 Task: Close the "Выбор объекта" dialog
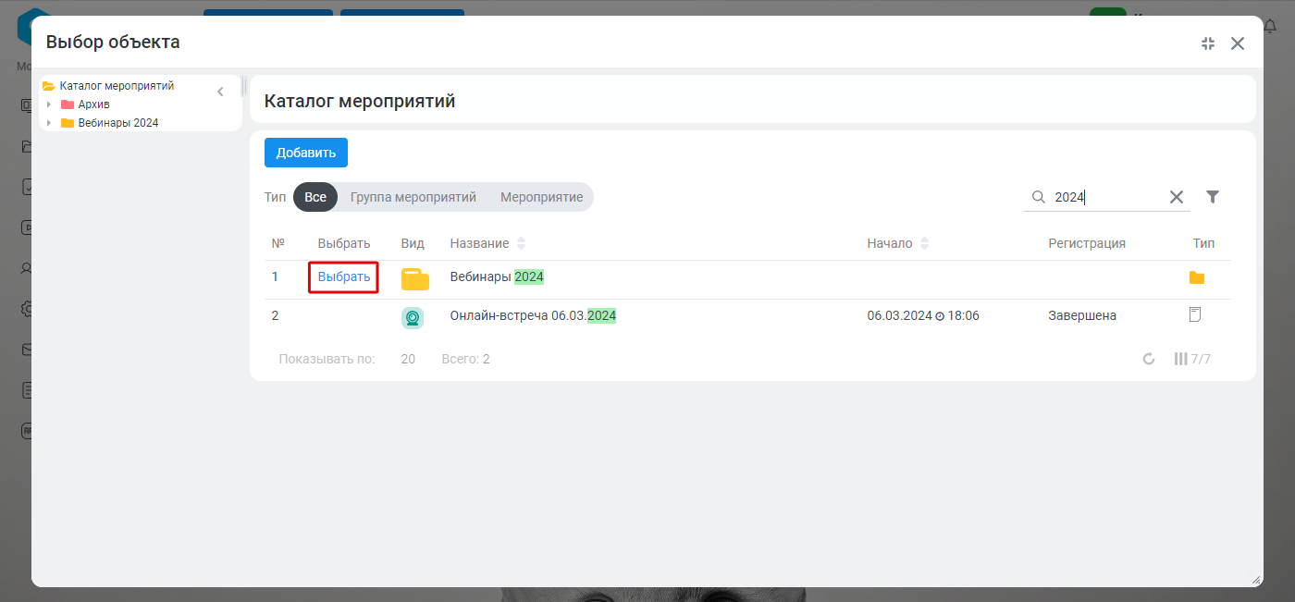(x=1238, y=43)
